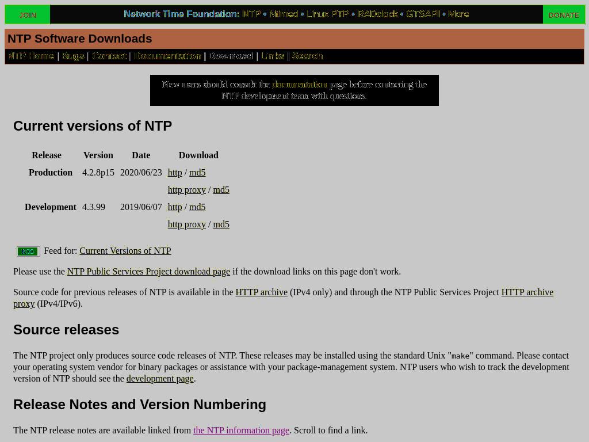Open the NTP information page link
The height and width of the screenshot is (442, 589).
click(241, 430)
